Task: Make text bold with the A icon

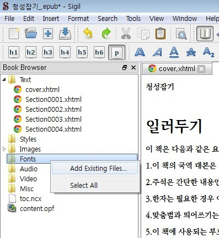Action: click(x=140, y=52)
